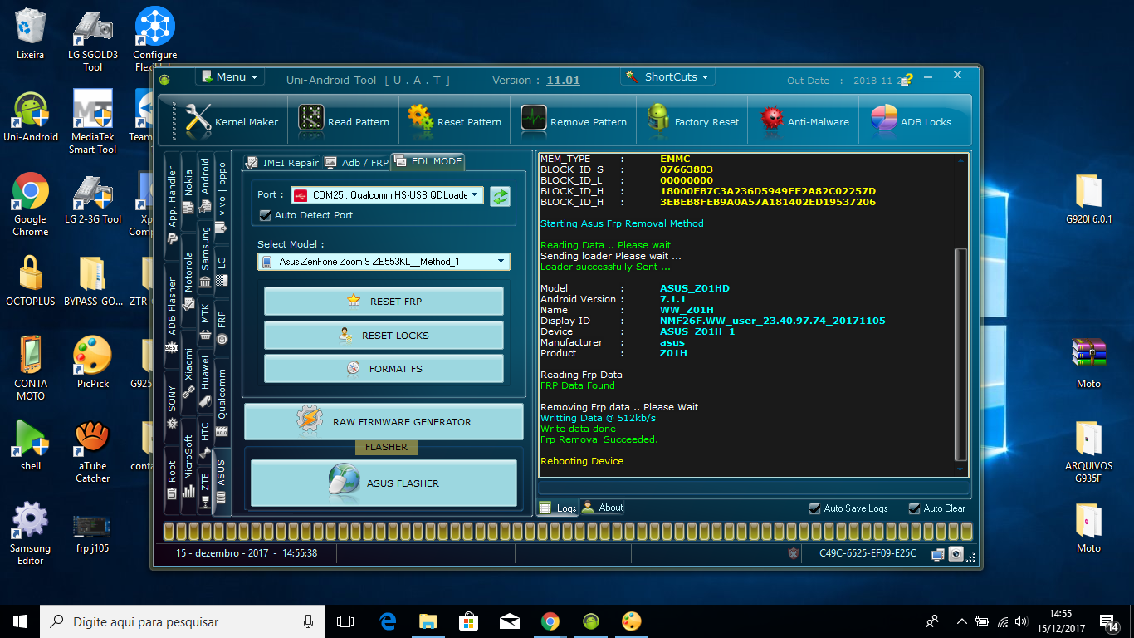Click the RESET LOCKS button
The width and height of the screenshot is (1134, 638).
(x=384, y=336)
